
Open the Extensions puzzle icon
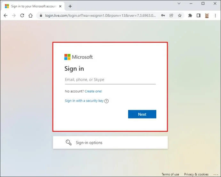point(190,15)
